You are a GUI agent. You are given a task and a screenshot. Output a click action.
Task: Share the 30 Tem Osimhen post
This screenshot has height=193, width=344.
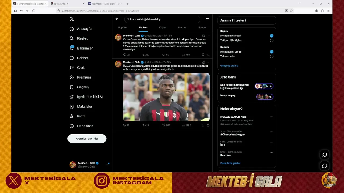[x=208, y=55]
